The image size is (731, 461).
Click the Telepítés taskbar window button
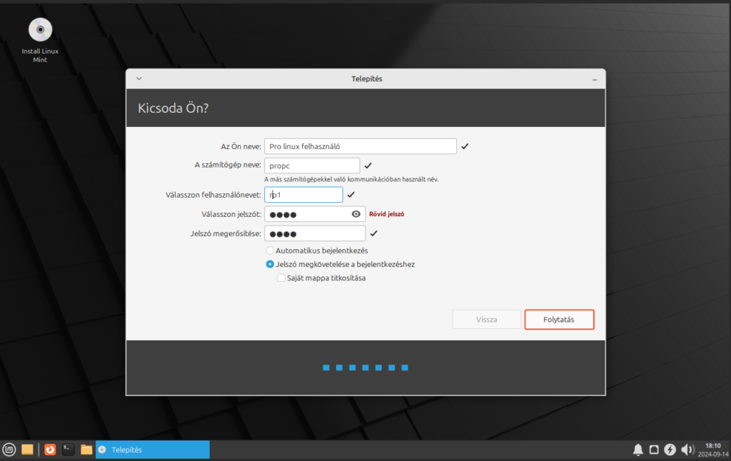pos(153,450)
